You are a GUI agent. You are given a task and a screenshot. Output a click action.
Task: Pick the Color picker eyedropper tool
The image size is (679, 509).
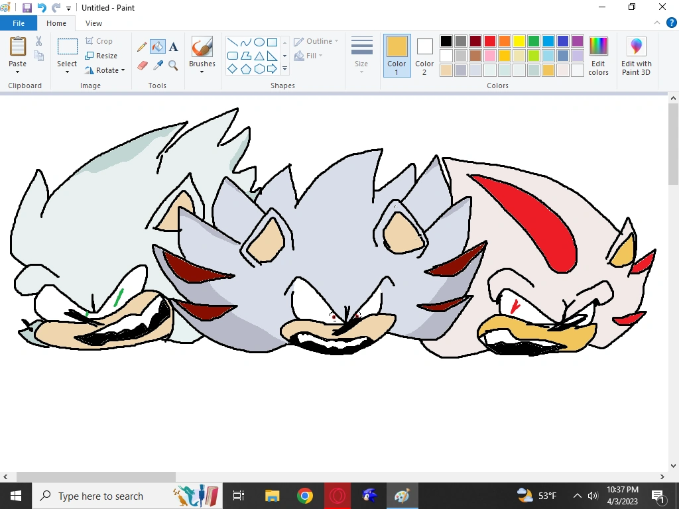pos(158,65)
